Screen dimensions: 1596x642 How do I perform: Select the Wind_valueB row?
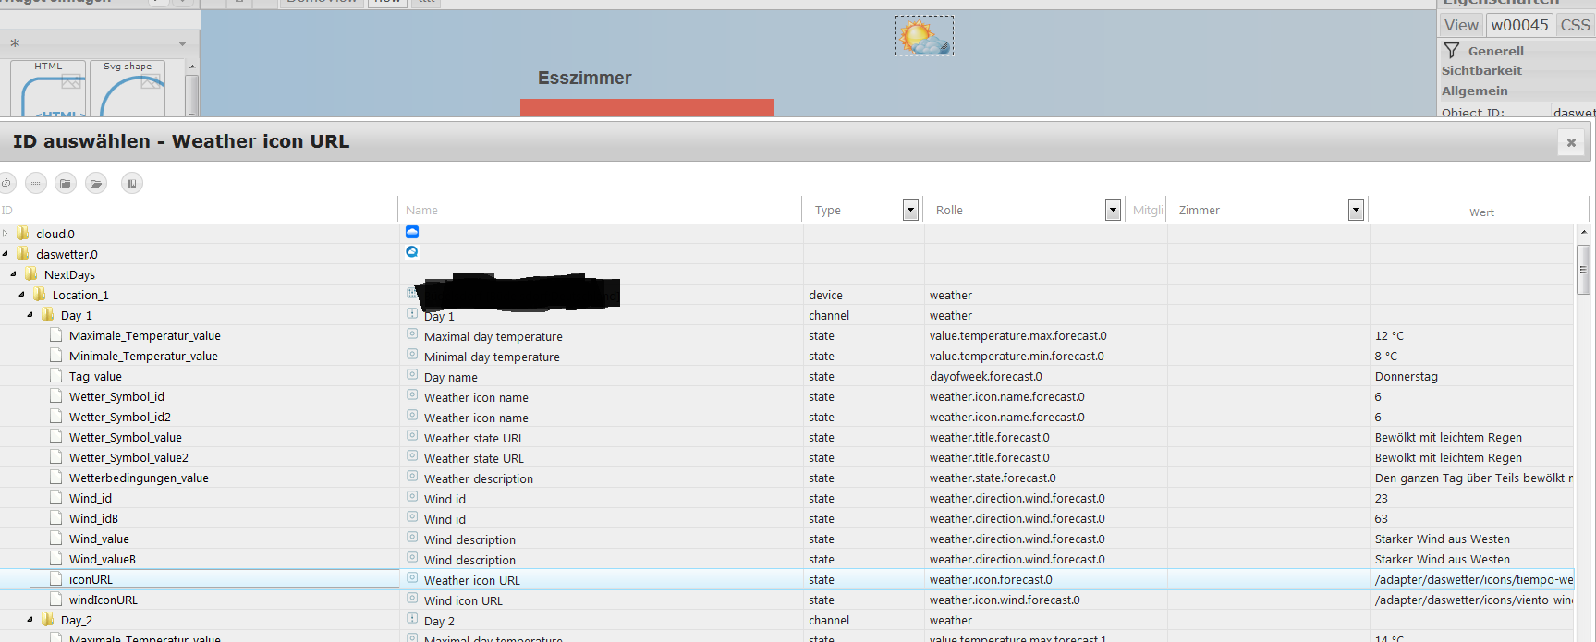tap(786, 559)
